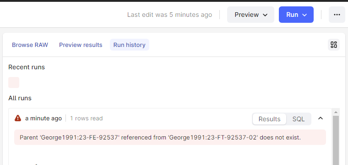Image resolution: width=348 pixels, height=165 pixels.
Task: Click the panel layout grid icon
Action: click(x=333, y=45)
